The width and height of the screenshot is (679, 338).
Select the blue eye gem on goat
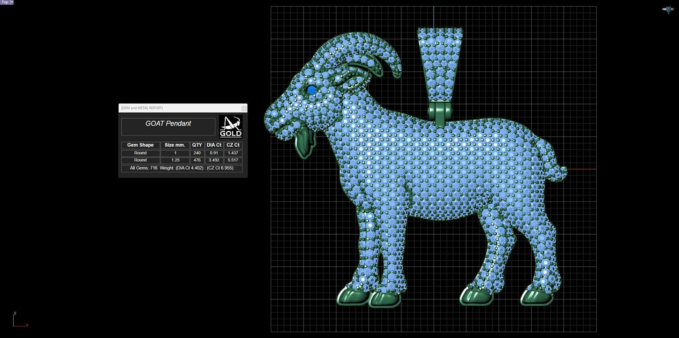coord(312,90)
